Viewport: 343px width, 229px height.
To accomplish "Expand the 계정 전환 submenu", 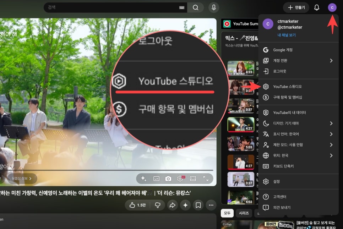I will pos(298,61).
